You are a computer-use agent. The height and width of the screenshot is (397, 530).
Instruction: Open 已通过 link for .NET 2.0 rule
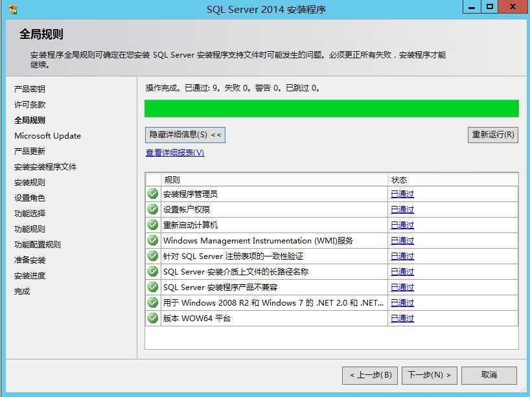click(402, 303)
